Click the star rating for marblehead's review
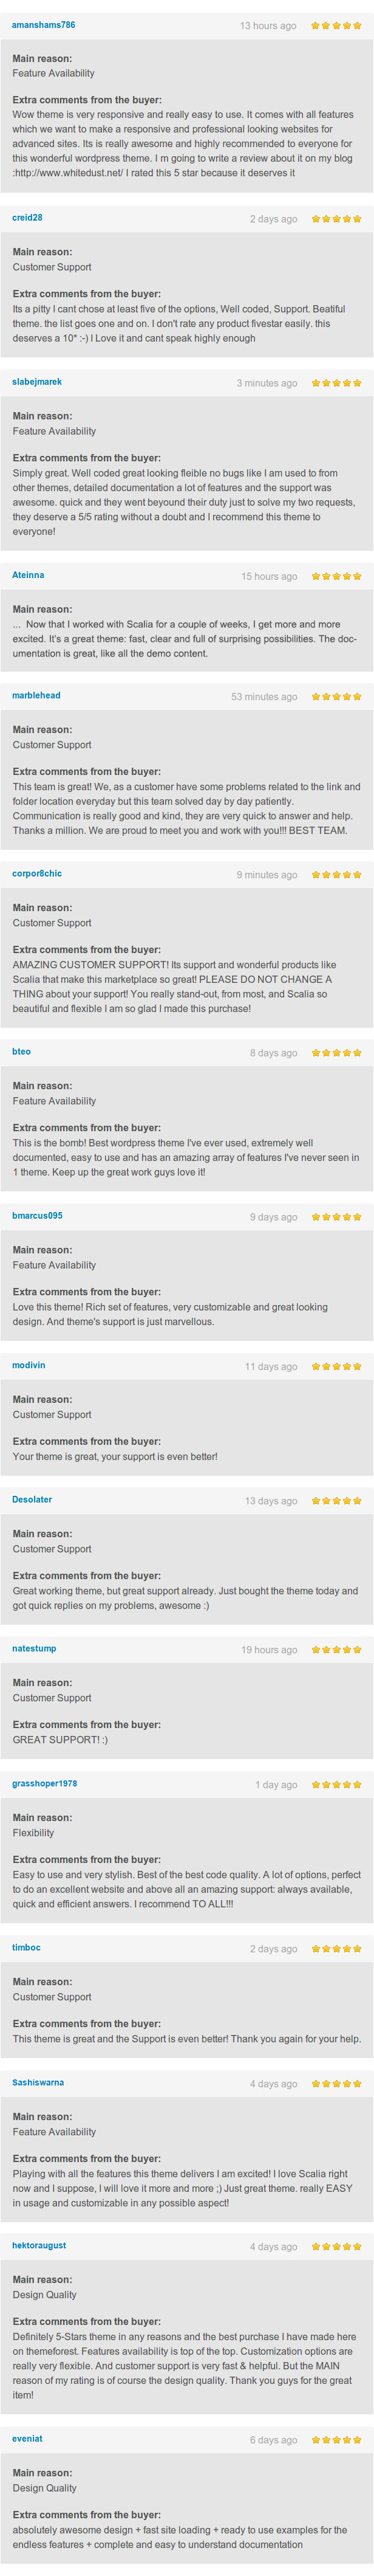The height and width of the screenshot is (2576, 374). pos(336,697)
